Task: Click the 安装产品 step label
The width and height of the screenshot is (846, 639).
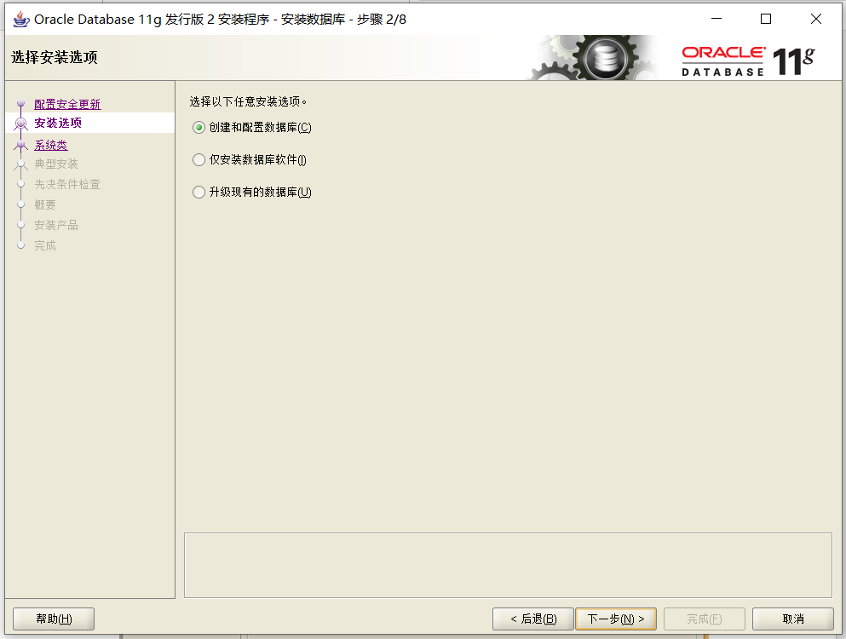Action: 56,225
